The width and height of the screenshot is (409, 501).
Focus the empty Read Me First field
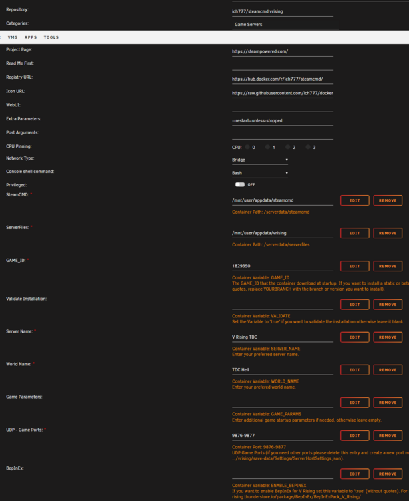coord(283,65)
